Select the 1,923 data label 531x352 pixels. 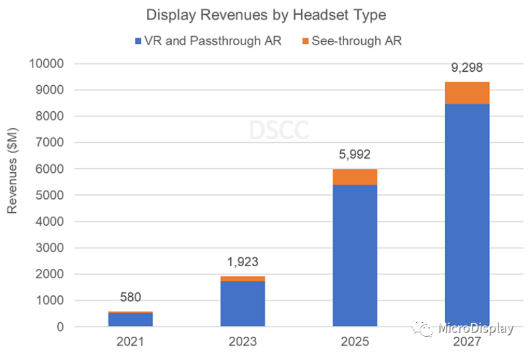point(243,262)
